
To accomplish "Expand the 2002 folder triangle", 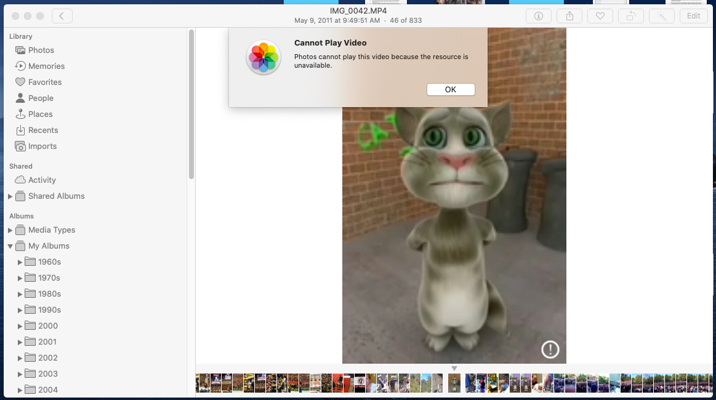I will 20,358.
